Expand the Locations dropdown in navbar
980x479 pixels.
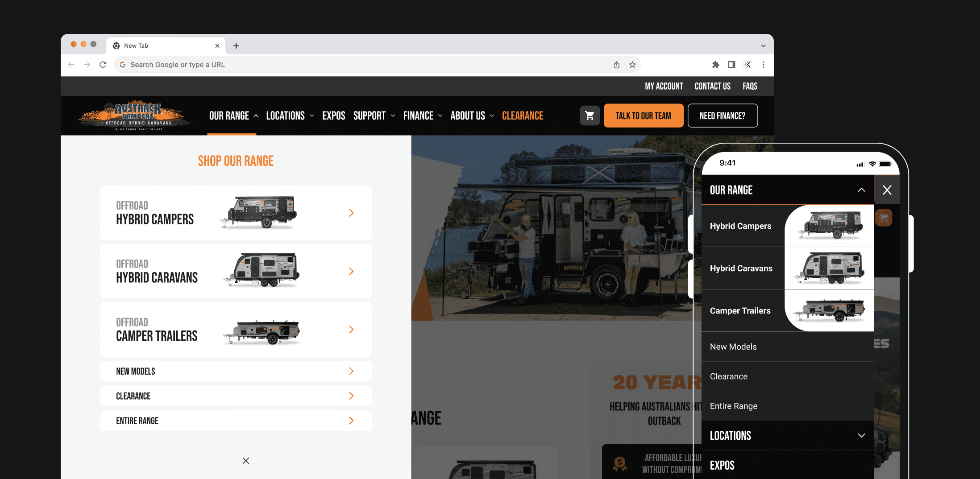[x=312, y=116]
